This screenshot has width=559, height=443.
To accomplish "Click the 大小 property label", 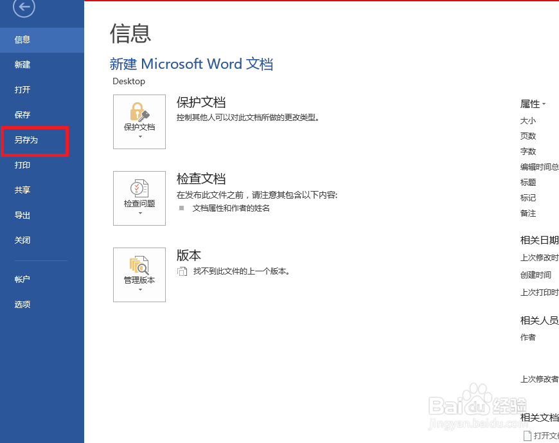I will [528, 121].
